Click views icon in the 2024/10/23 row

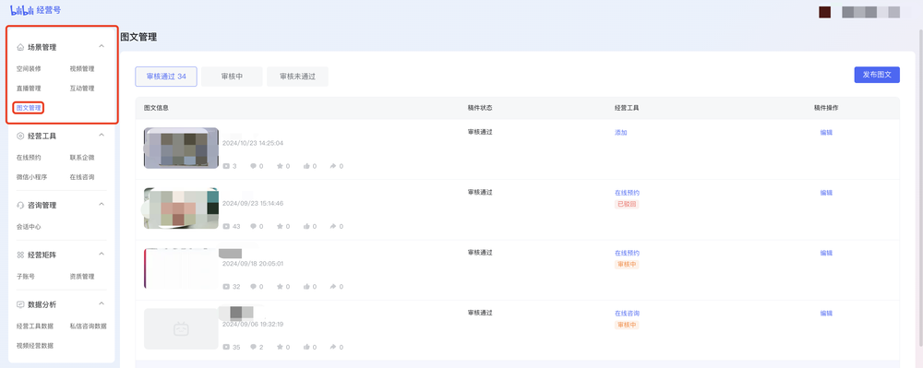226,166
